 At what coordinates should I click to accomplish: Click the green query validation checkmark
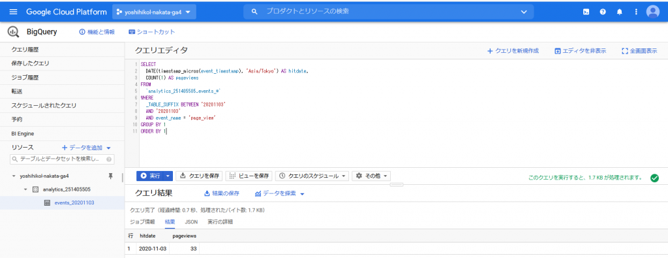click(x=655, y=178)
